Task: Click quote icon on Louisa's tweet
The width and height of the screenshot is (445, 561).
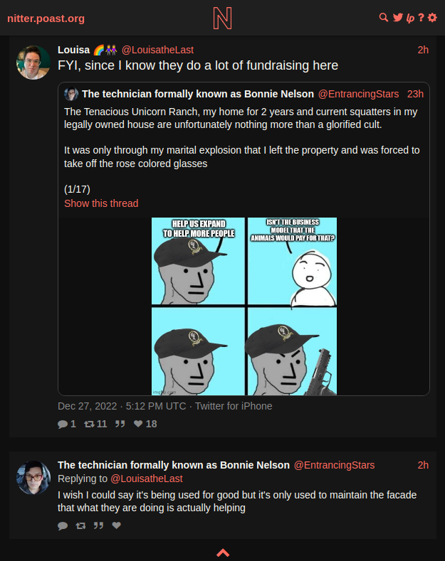Action: click(x=120, y=424)
